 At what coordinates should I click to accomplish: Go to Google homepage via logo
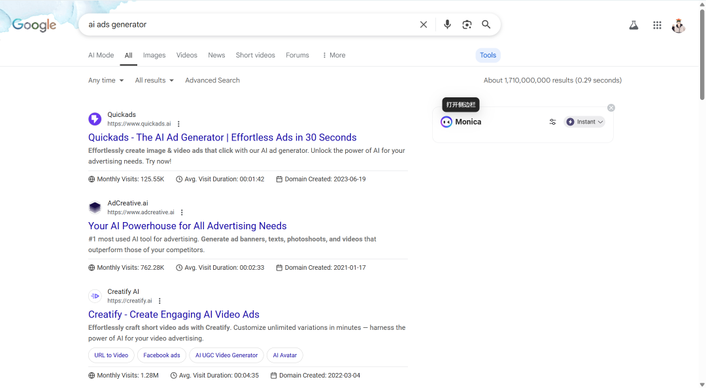[x=34, y=25]
